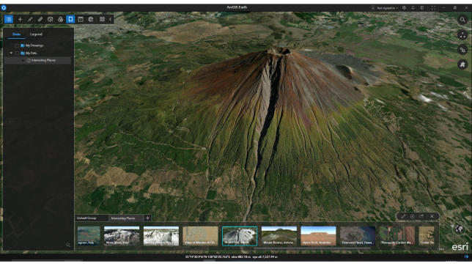Click the edit bookmark pencil icon

click(x=403, y=216)
